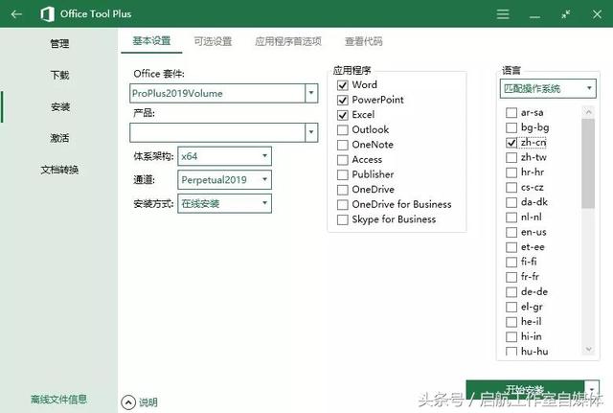The height and width of the screenshot is (413, 613).
Task: Check the da-dk language box
Action: [x=511, y=202]
